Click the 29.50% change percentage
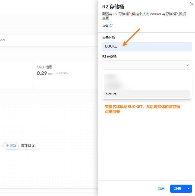Screen dimensions: 195x196 pyautogui.click(x=64, y=74)
